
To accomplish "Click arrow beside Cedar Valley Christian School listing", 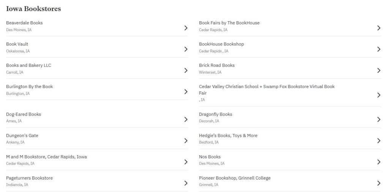I will (x=379, y=95).
